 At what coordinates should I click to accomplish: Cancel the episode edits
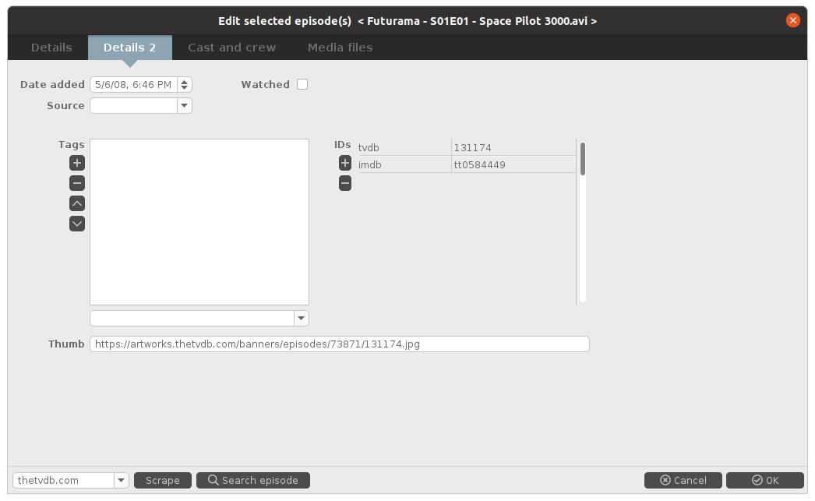click(x=683, y=480)
